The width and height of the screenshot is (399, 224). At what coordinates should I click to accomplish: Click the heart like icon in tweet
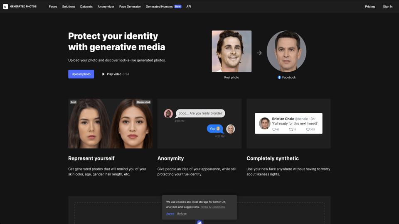pyautogui.click(x=308, y=129)
